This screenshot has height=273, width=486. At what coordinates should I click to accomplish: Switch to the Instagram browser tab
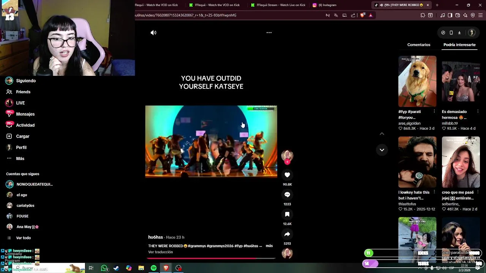(x=325, y=5)
